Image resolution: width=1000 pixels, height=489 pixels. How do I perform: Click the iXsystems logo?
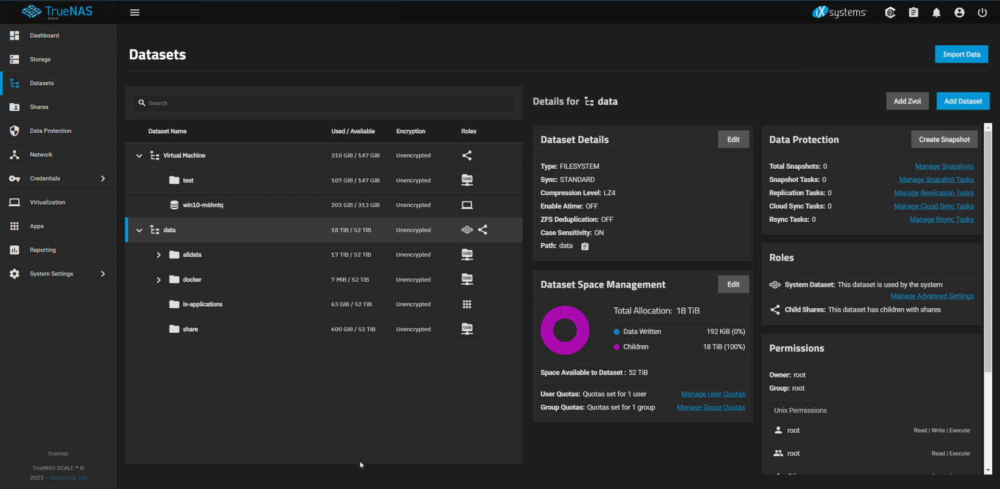pyautogui.click(x=839, y=12)
